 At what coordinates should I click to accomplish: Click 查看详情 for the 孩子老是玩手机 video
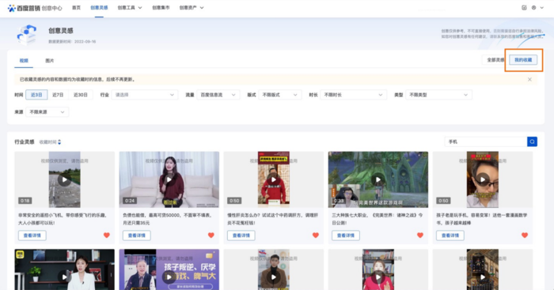pyautogui.click(x=450, y=235)
